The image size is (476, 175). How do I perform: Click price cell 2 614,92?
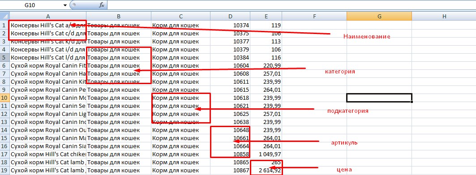pyautogui.click(x=266, y=170)
